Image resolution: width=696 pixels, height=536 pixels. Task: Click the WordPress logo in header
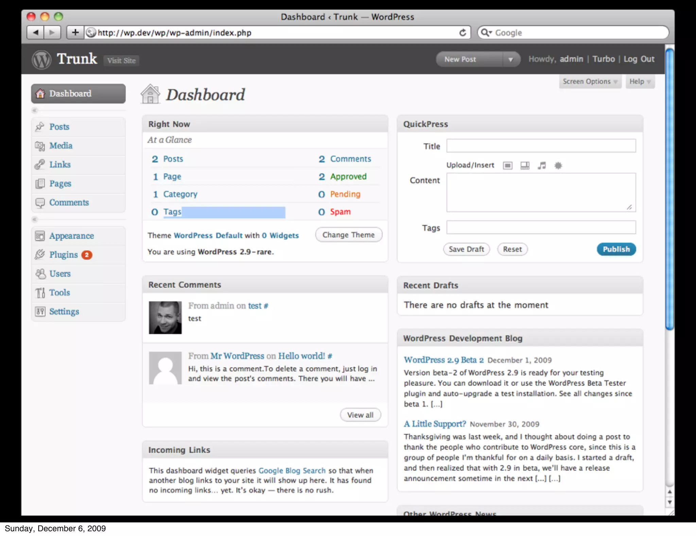pyautogui.click(x=41, y=60)
